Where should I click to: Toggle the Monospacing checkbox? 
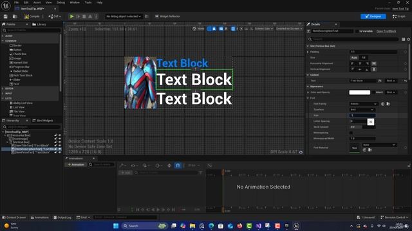(351, 133)
